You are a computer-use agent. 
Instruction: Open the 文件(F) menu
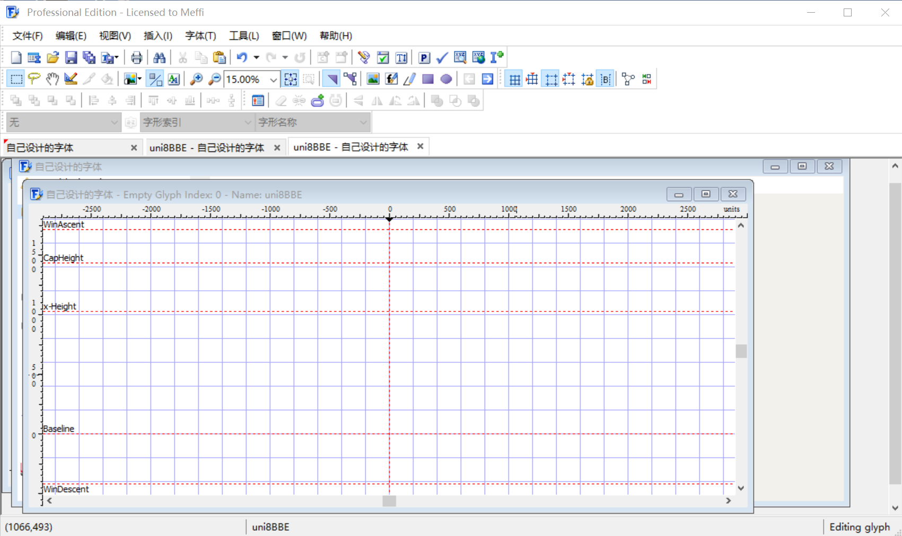click(28, 35)
